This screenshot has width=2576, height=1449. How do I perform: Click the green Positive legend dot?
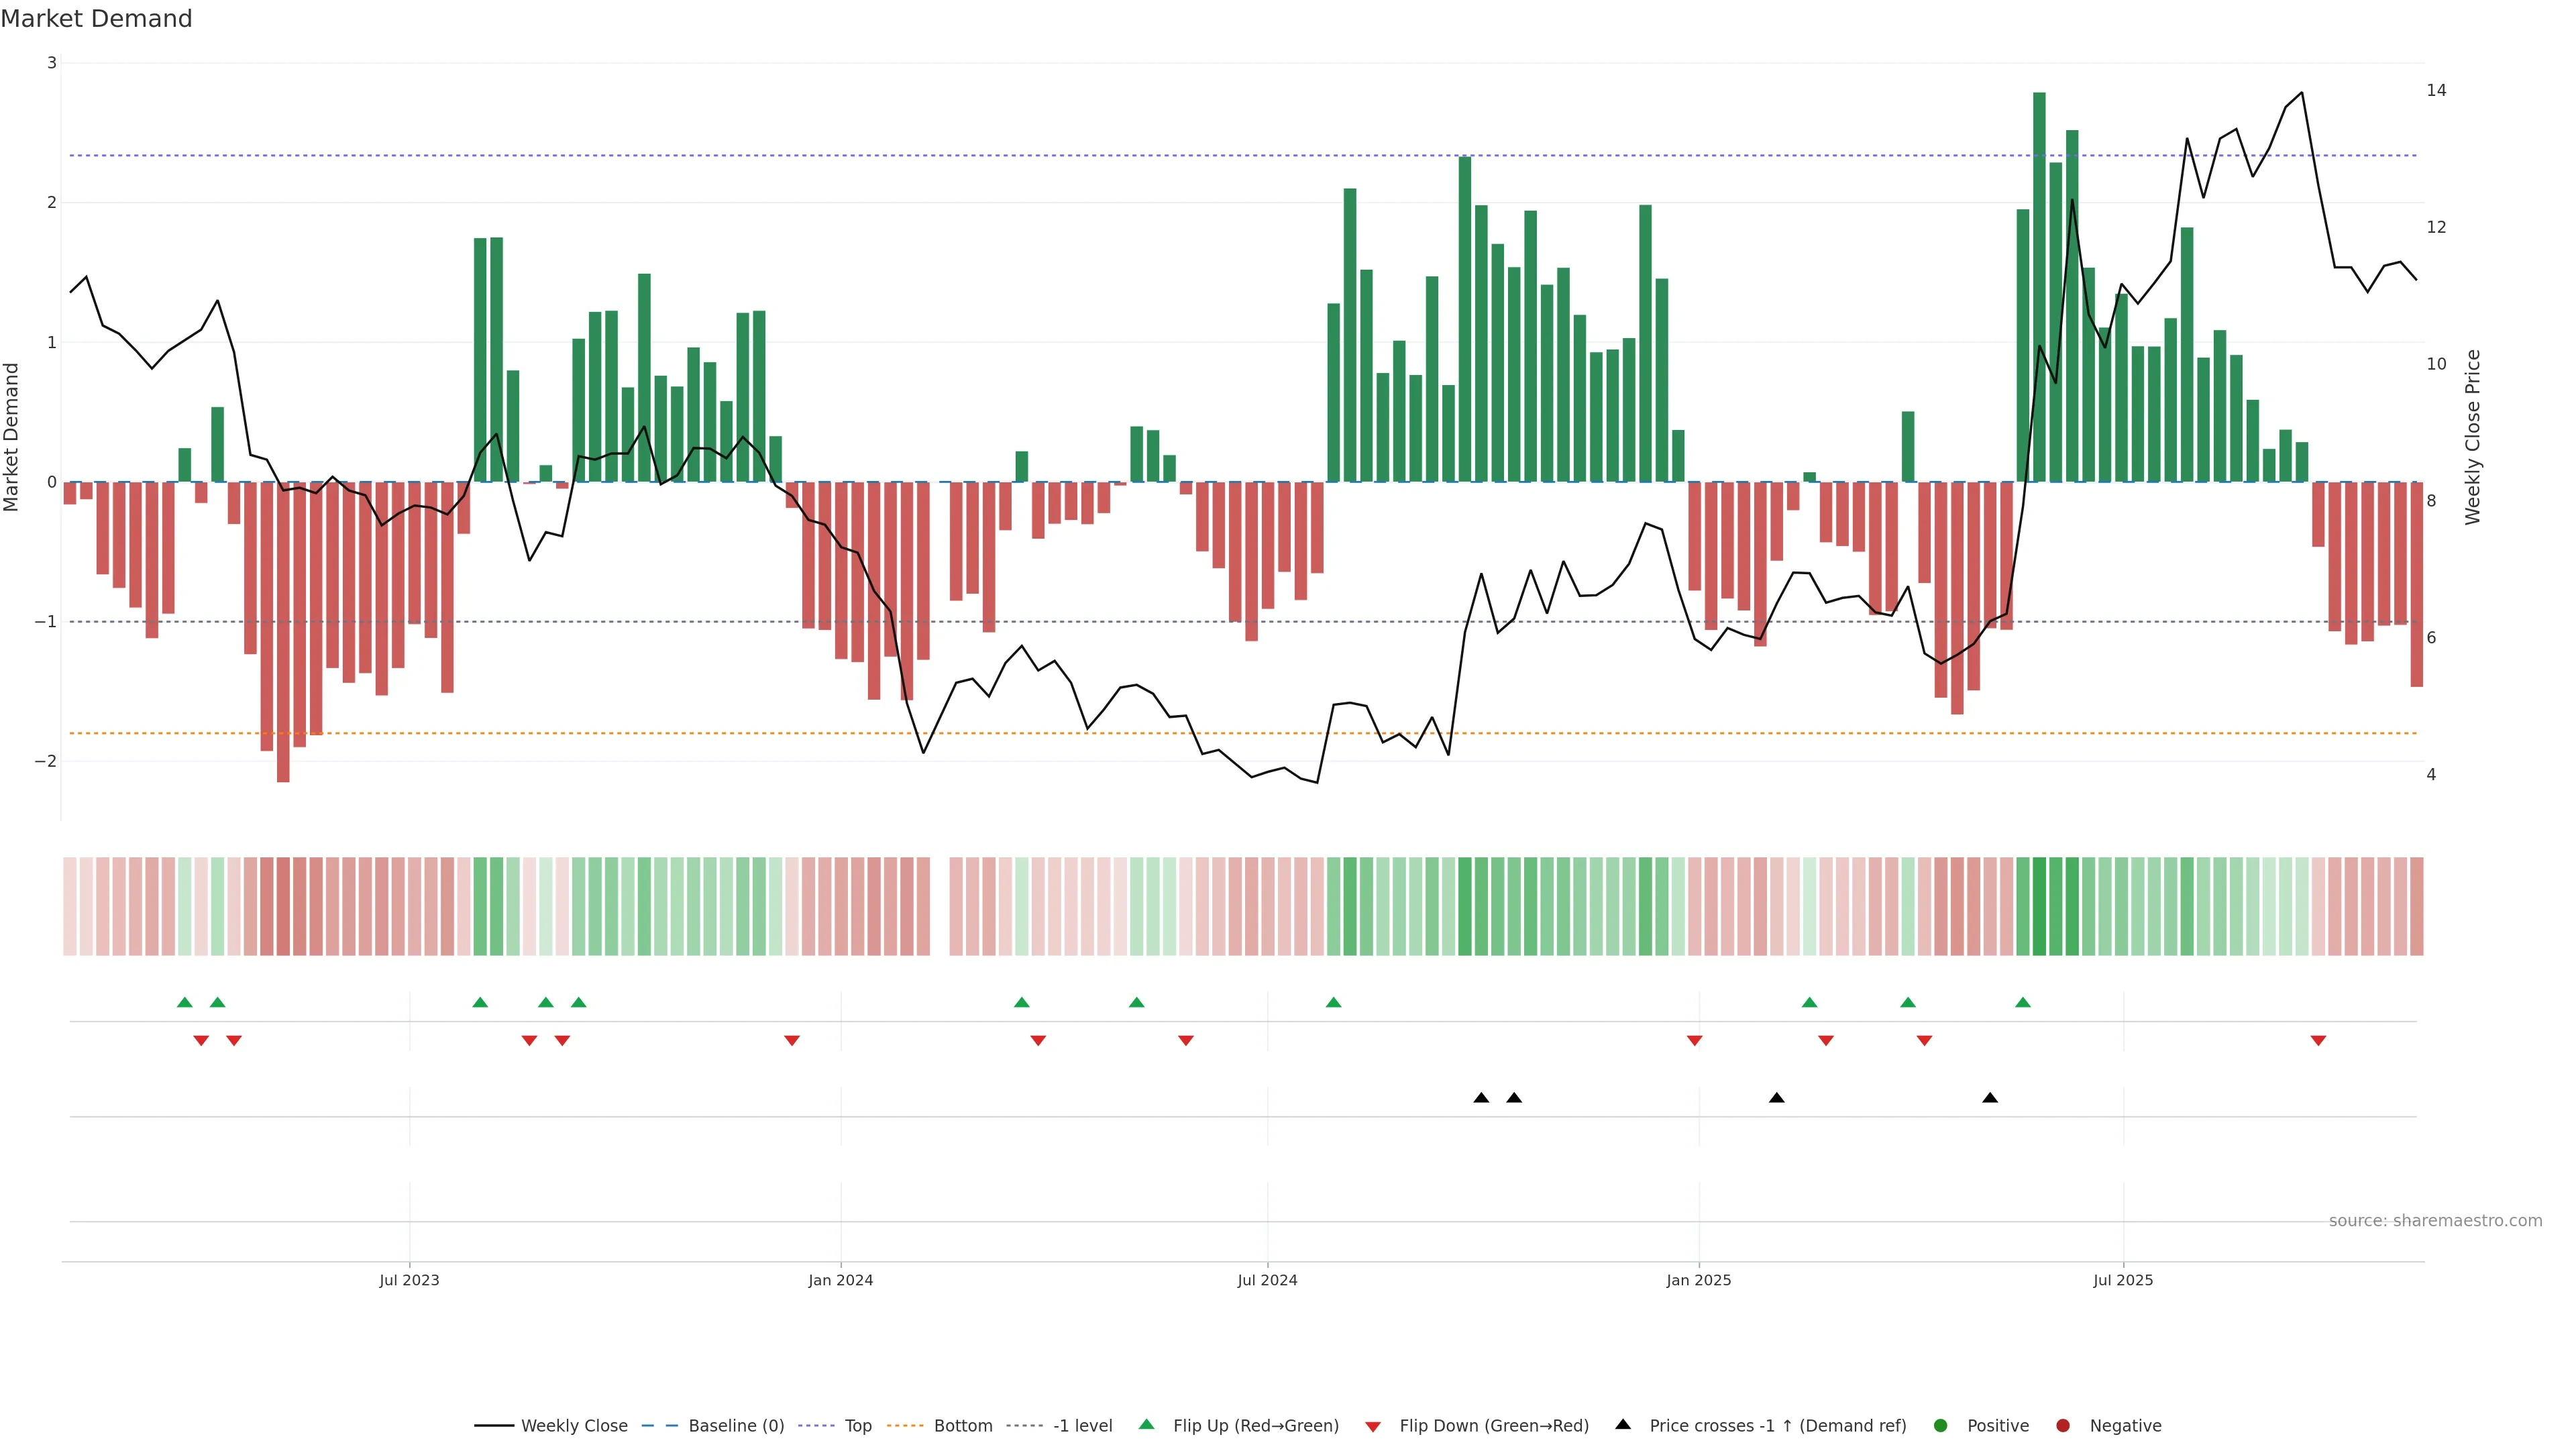coord(1941,1426)
